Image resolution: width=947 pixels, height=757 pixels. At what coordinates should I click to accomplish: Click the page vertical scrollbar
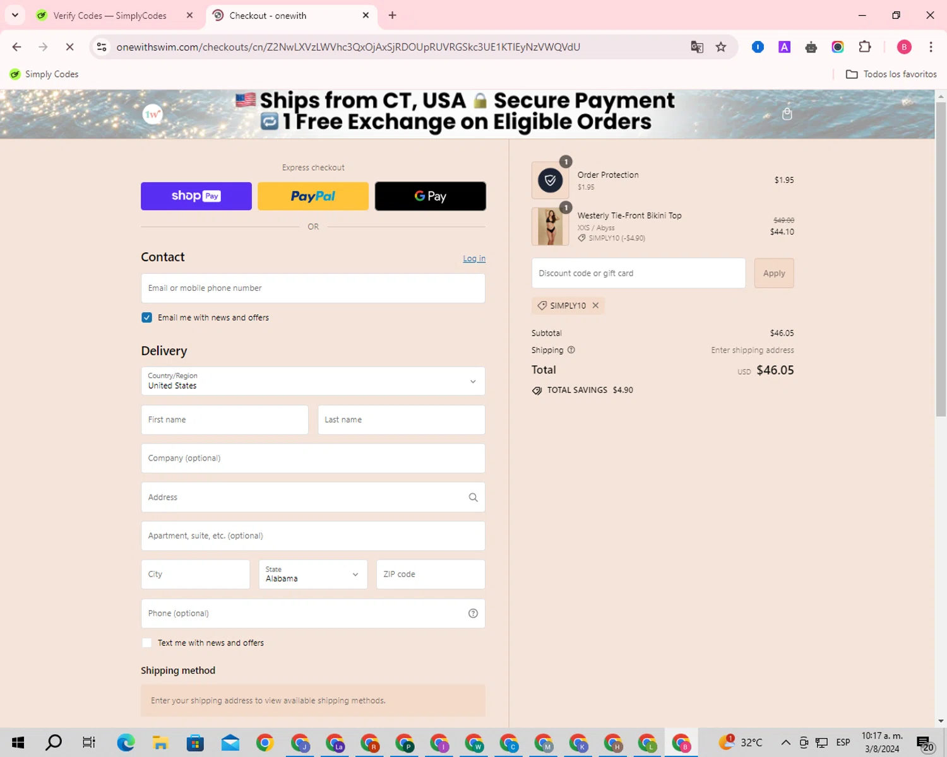(x=941, y=259)
